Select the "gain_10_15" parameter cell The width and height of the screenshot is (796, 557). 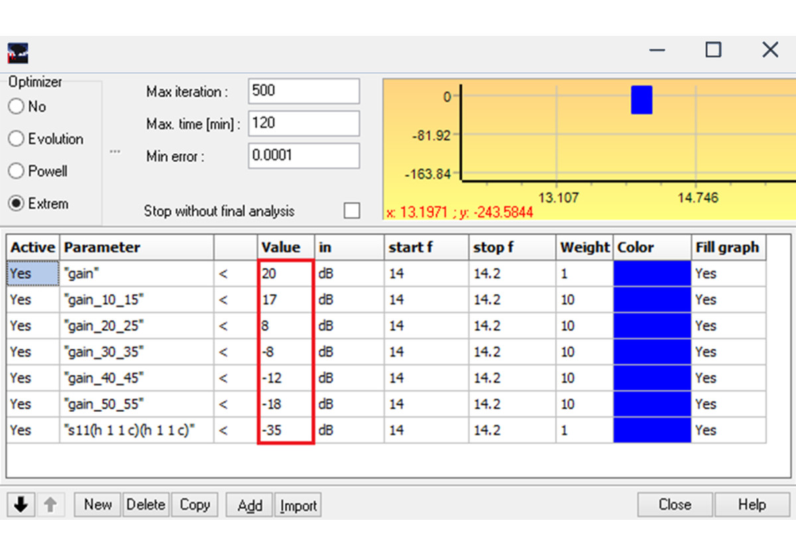point(137,300)
